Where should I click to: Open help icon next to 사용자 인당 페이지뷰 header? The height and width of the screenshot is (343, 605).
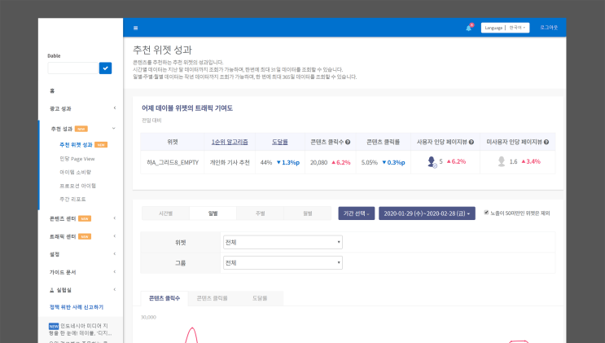[471, 142]
